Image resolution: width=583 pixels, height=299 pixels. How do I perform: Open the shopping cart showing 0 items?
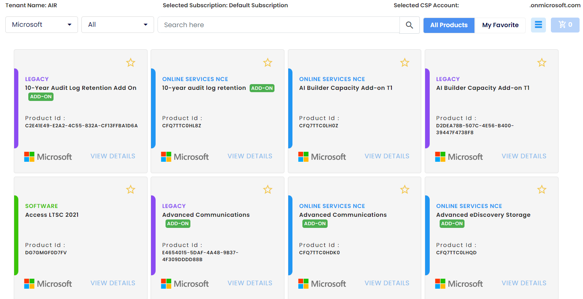click(565, 25)
